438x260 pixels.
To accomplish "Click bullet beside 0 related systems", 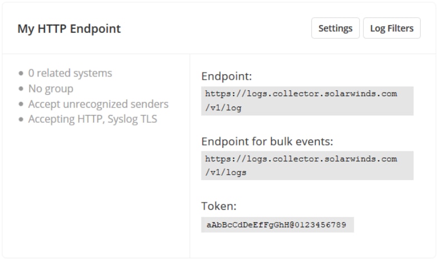I will [21, 74].
